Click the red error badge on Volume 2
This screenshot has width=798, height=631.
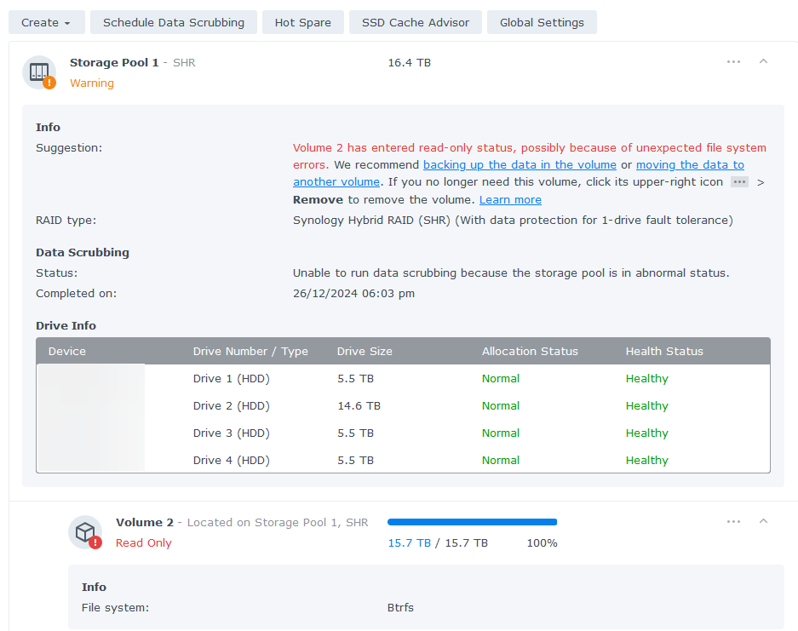95,542
